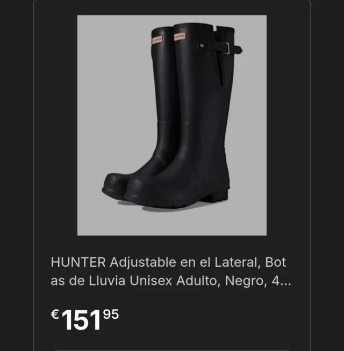The height and width of the screenshot is (351, 344).
Task: Click the side gusset opening of the boot
Action: click(223, 71)
